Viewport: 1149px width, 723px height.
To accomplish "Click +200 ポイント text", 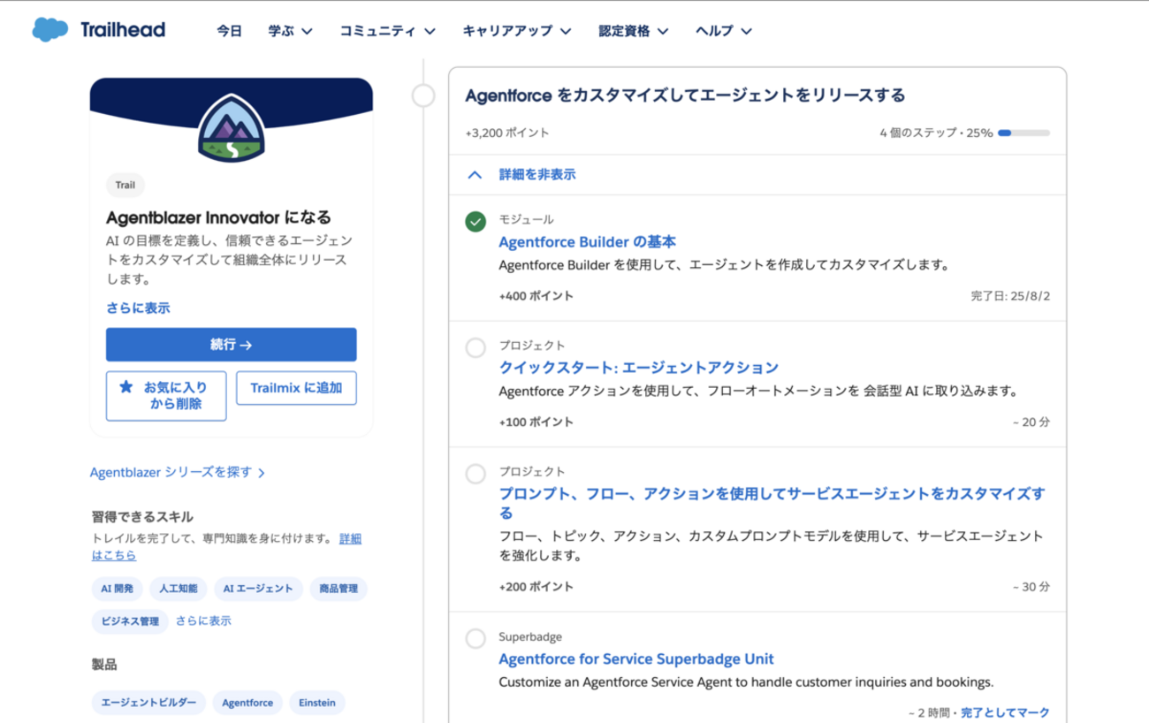I will coord(536,587).
